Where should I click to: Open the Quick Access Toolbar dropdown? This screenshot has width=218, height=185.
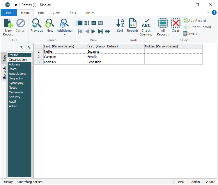tap(16, 5)
